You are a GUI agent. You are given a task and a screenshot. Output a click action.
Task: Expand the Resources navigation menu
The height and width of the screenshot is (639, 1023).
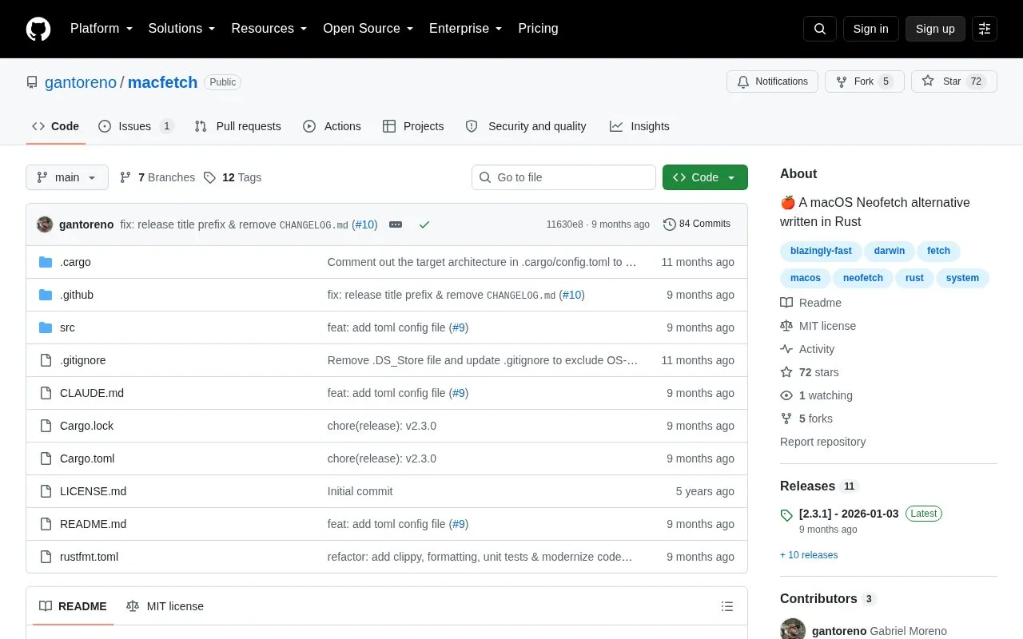(x=269, y=29)
